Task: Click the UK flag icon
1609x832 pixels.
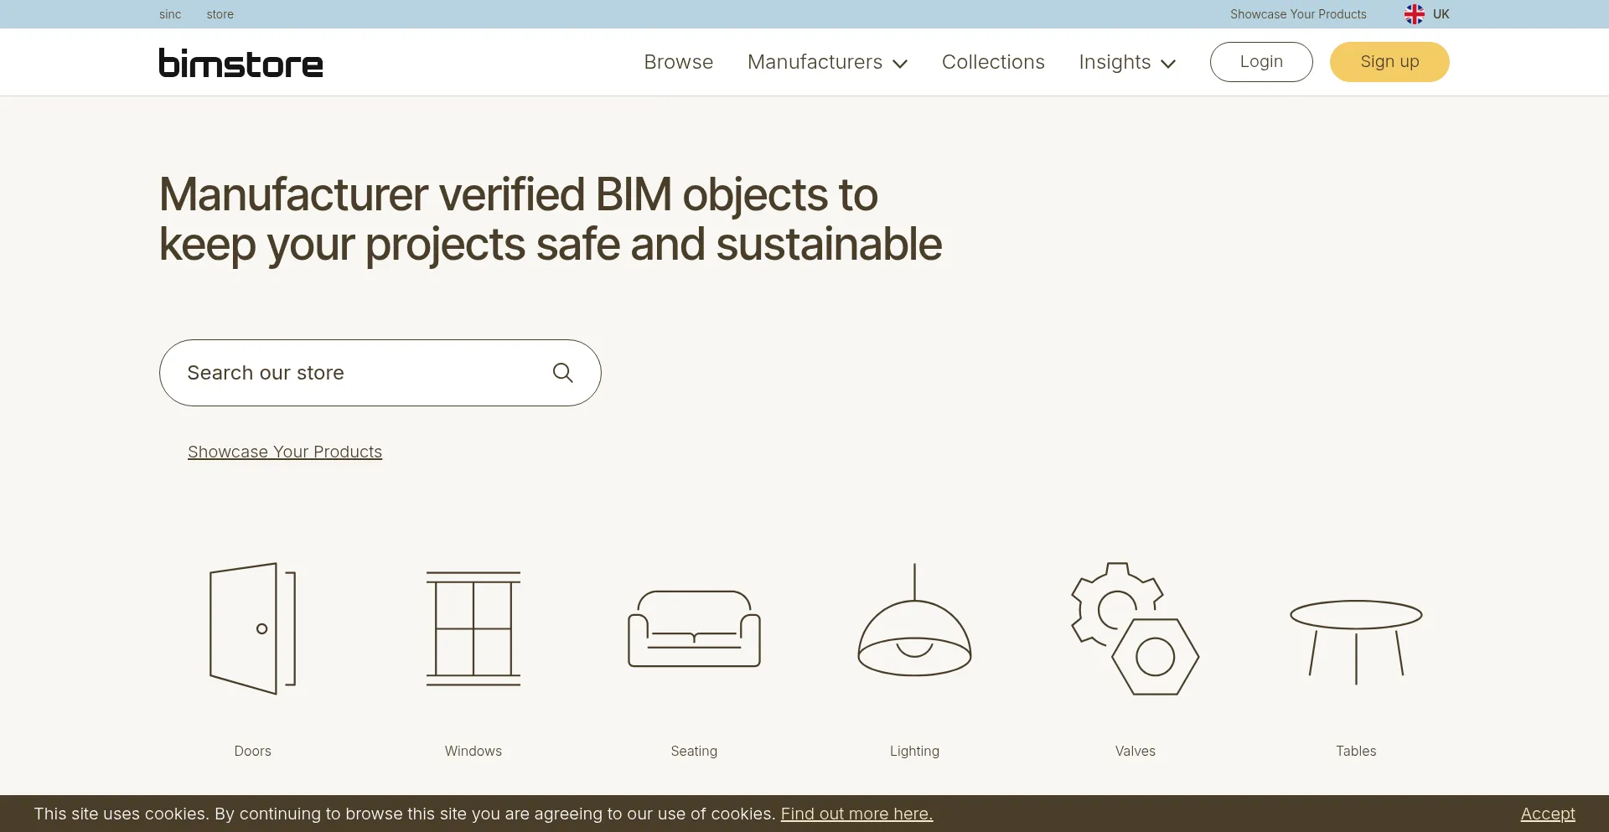Action: (1414, 13)
